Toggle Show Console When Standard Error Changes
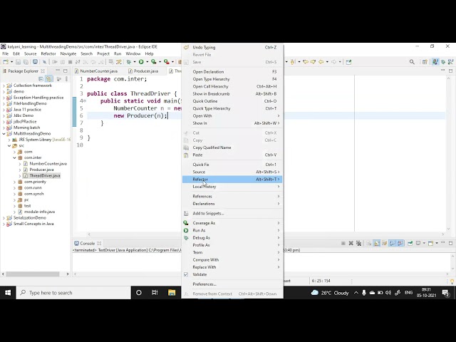The image size is (456, 342). (x=400, y=243)
